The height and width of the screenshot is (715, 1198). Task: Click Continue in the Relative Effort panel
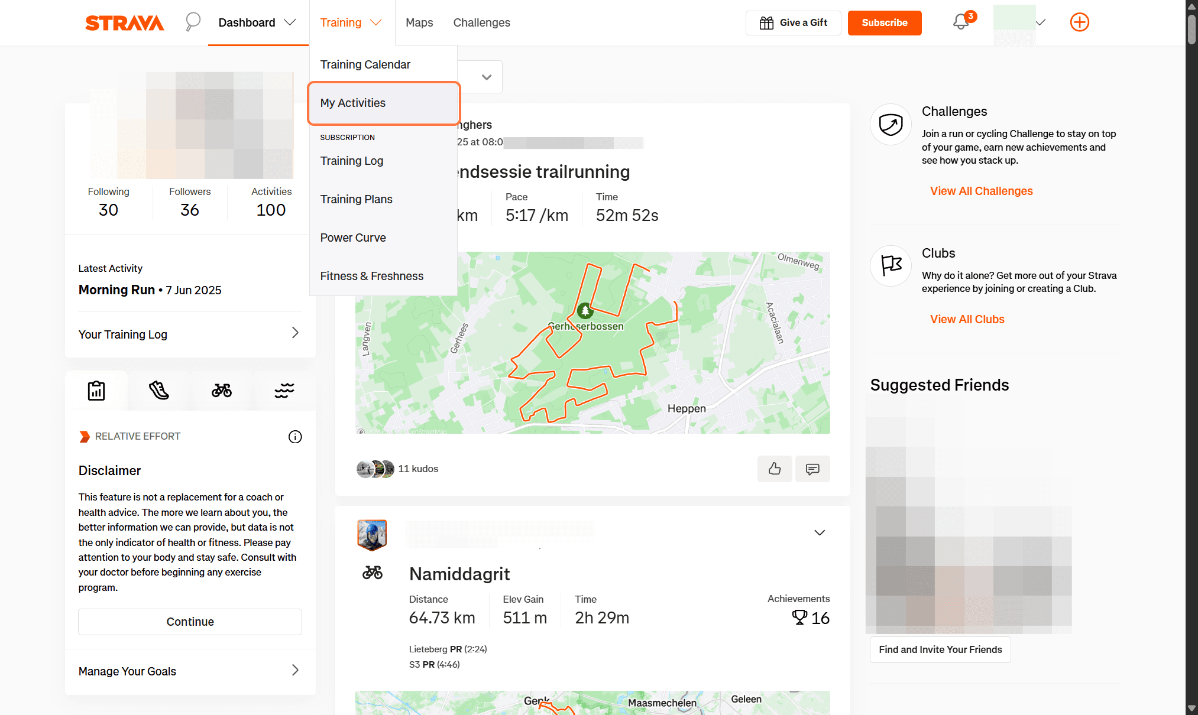point(190,622)
